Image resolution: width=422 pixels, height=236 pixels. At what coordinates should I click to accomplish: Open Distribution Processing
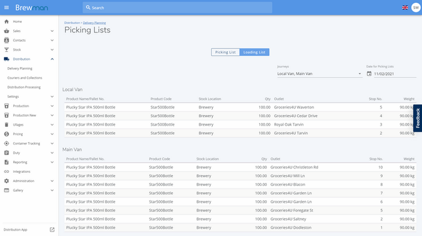[x=24, y=87]
